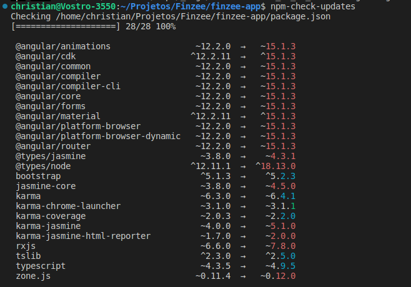Click the @angular/material package name

click(58, 116)
